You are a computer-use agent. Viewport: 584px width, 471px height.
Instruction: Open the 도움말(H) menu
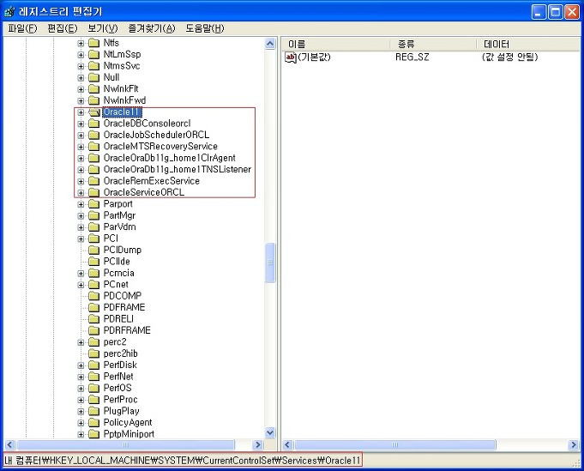pyautogui.click(x=204, y=28)
